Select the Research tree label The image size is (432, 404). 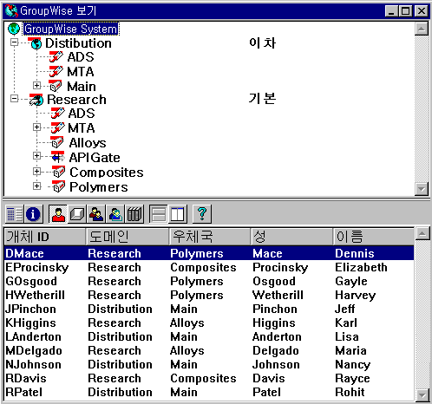76,100
